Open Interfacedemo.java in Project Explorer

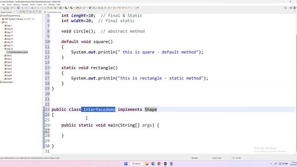[19, 52]
